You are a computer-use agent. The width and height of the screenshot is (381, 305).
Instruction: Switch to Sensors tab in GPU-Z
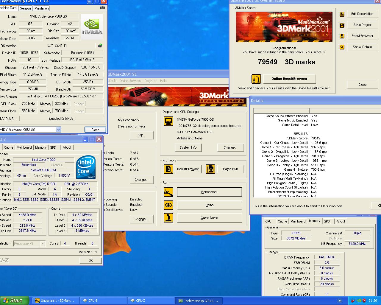[26, 8]
